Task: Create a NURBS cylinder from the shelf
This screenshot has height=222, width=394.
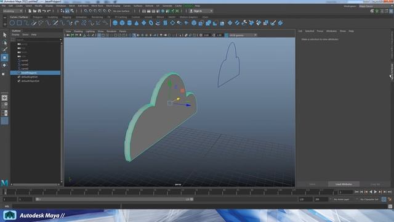Action: point(129,23)
